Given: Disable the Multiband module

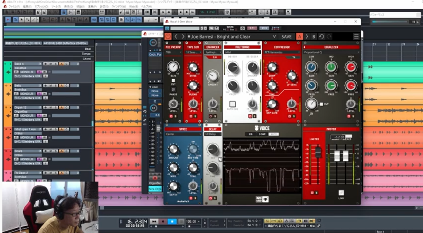Looking at the screenshot, I should (250, 116).
